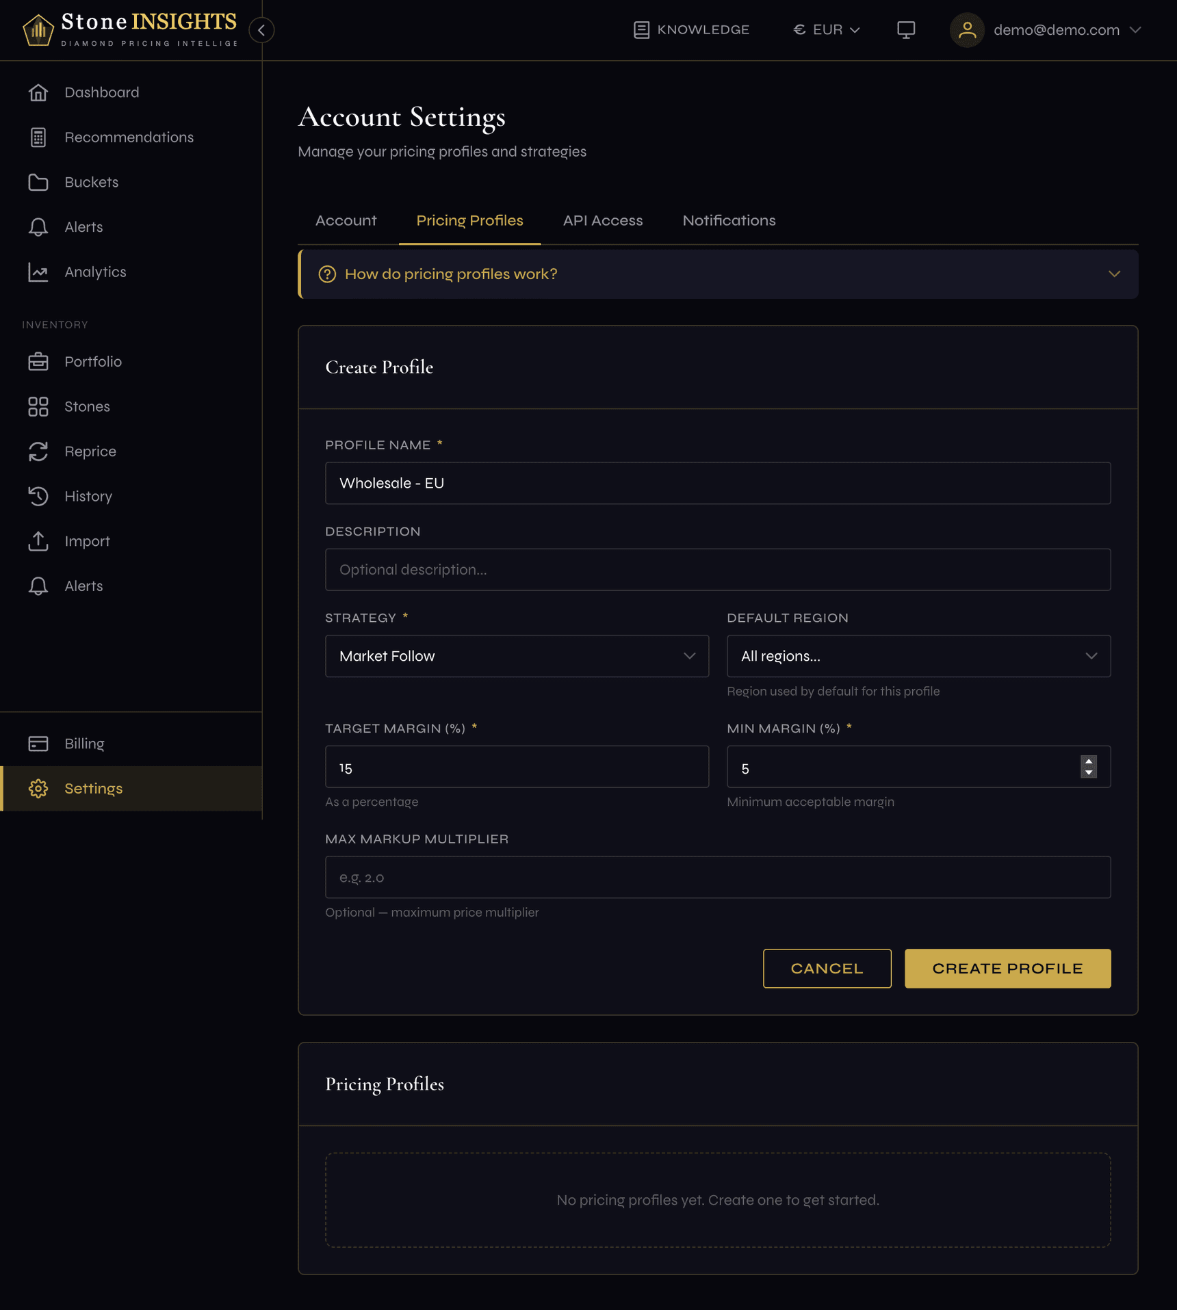
Task: View repricing History
Action: click(x=88, y=496)
